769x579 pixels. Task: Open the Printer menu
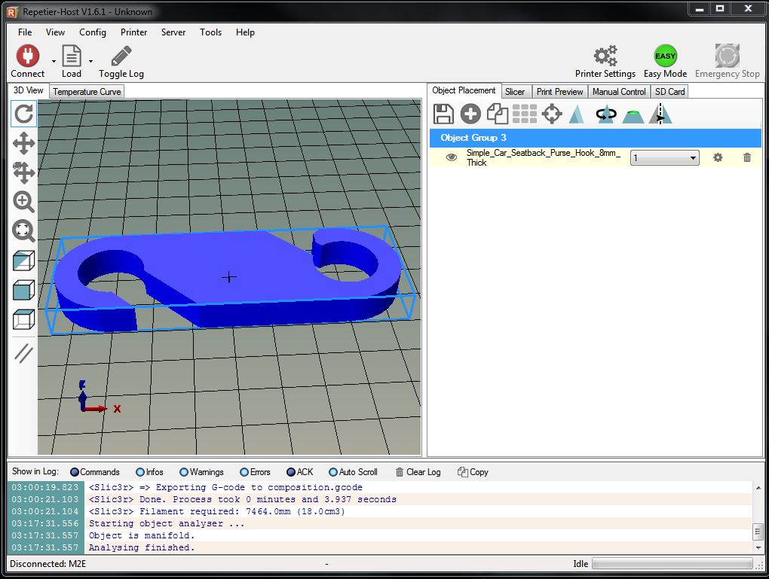coord(133,32)
